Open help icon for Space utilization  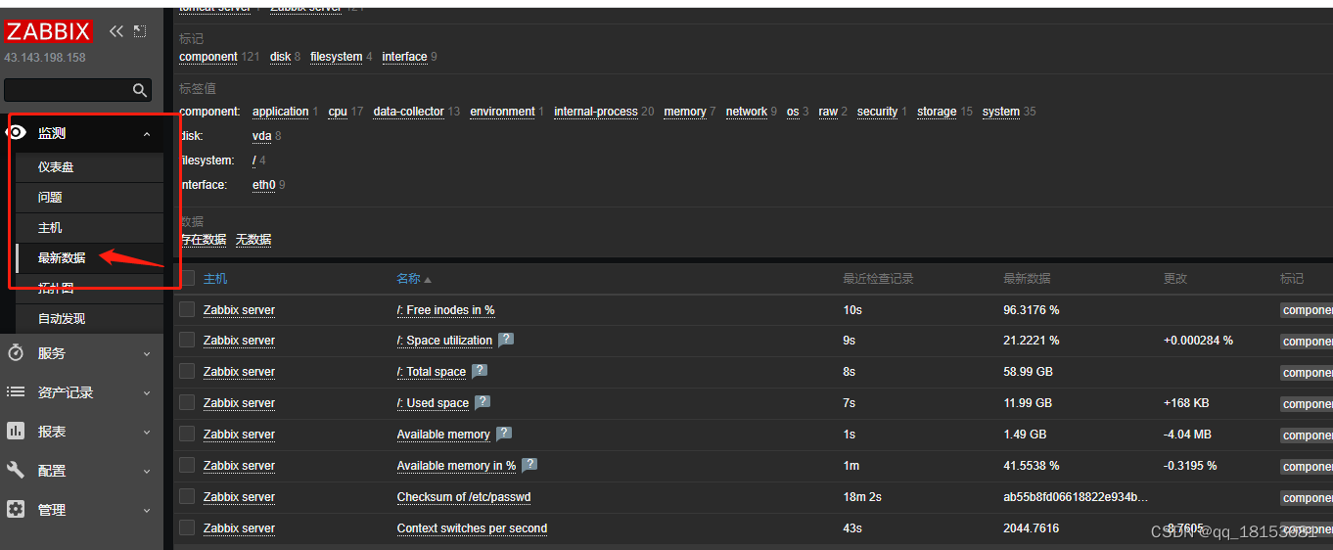(x=506, y=340)
